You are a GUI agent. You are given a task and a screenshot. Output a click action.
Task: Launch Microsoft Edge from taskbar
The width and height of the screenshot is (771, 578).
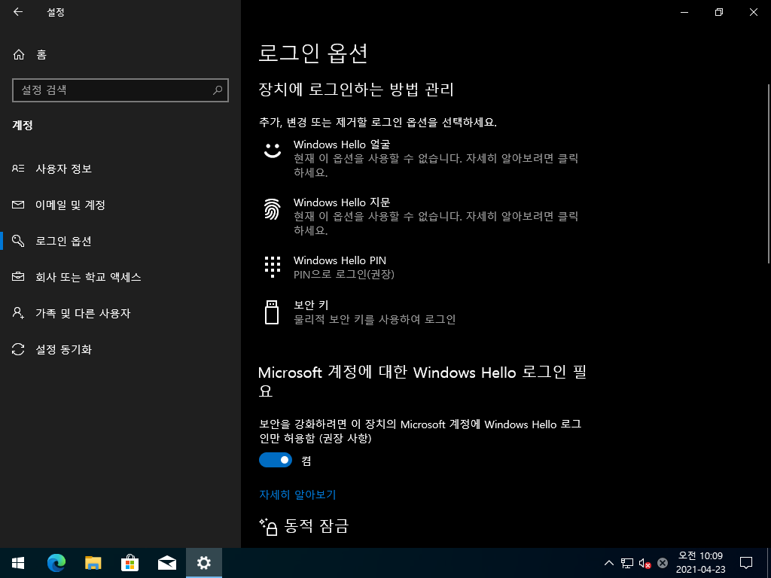tap(56, 563)
